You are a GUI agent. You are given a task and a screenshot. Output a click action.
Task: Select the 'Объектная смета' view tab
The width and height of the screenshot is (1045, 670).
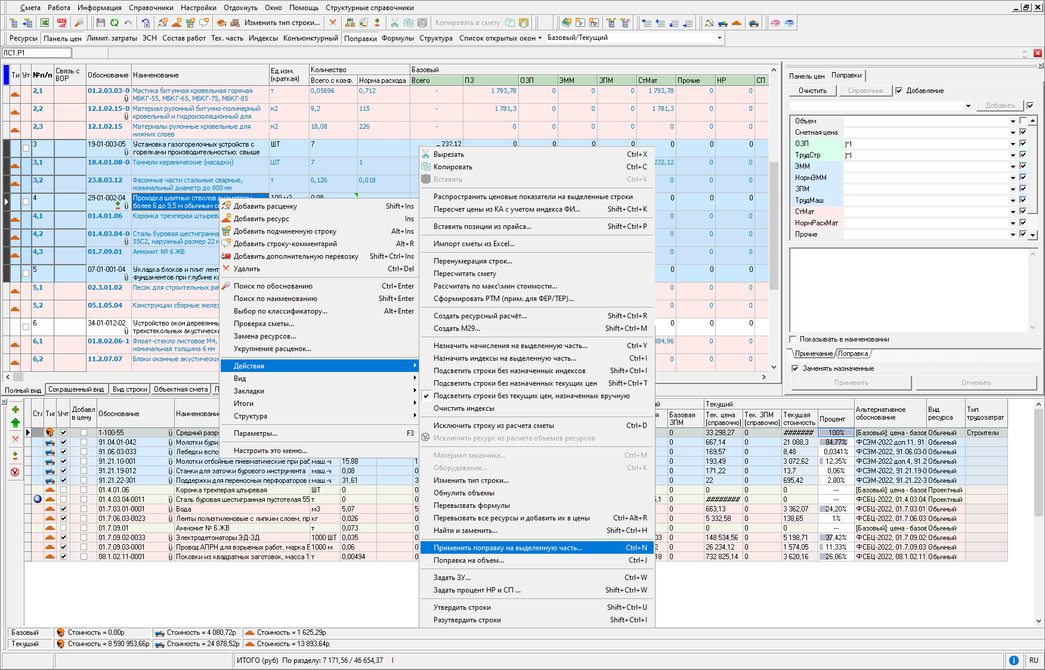point(181,389)
